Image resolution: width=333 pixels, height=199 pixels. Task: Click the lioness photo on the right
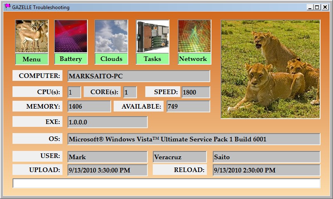(270, 69)
